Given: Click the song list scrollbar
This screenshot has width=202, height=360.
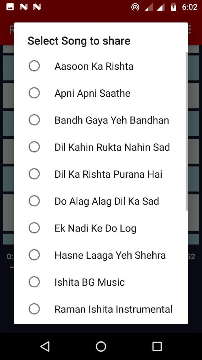Looking at the screenshot, I should pyautogui.click(x=187, y=131).
